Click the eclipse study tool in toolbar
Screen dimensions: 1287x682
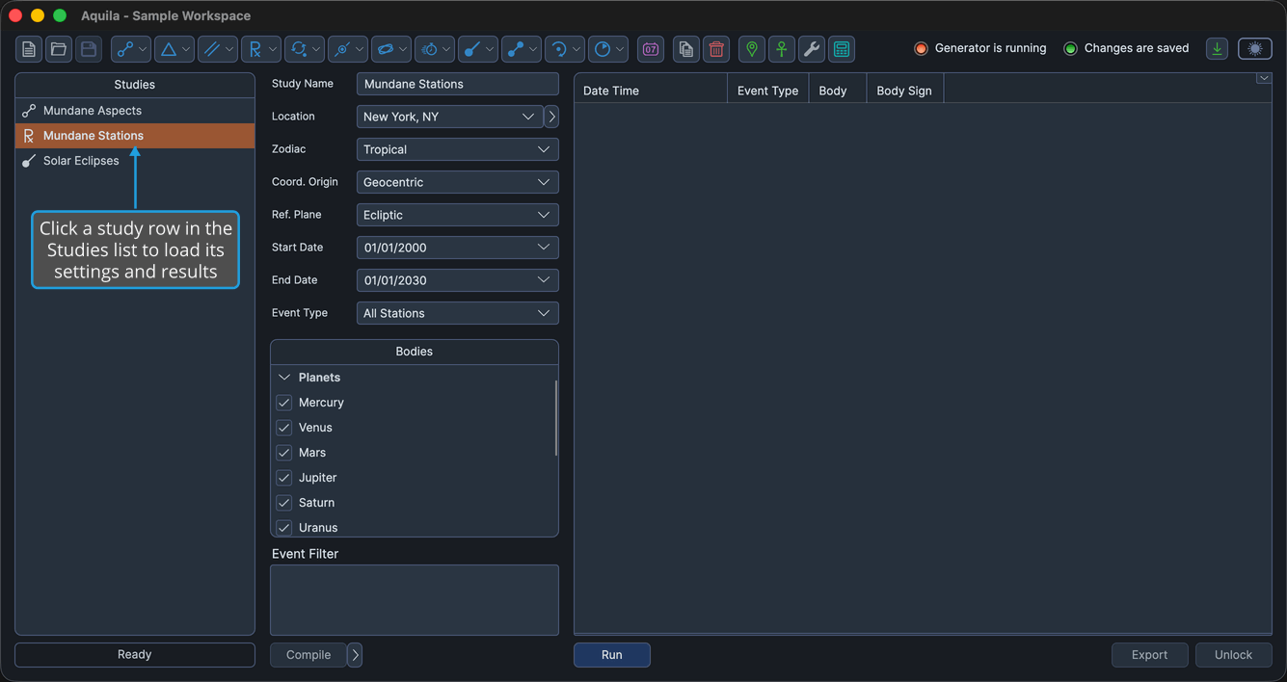pos(478,49)
